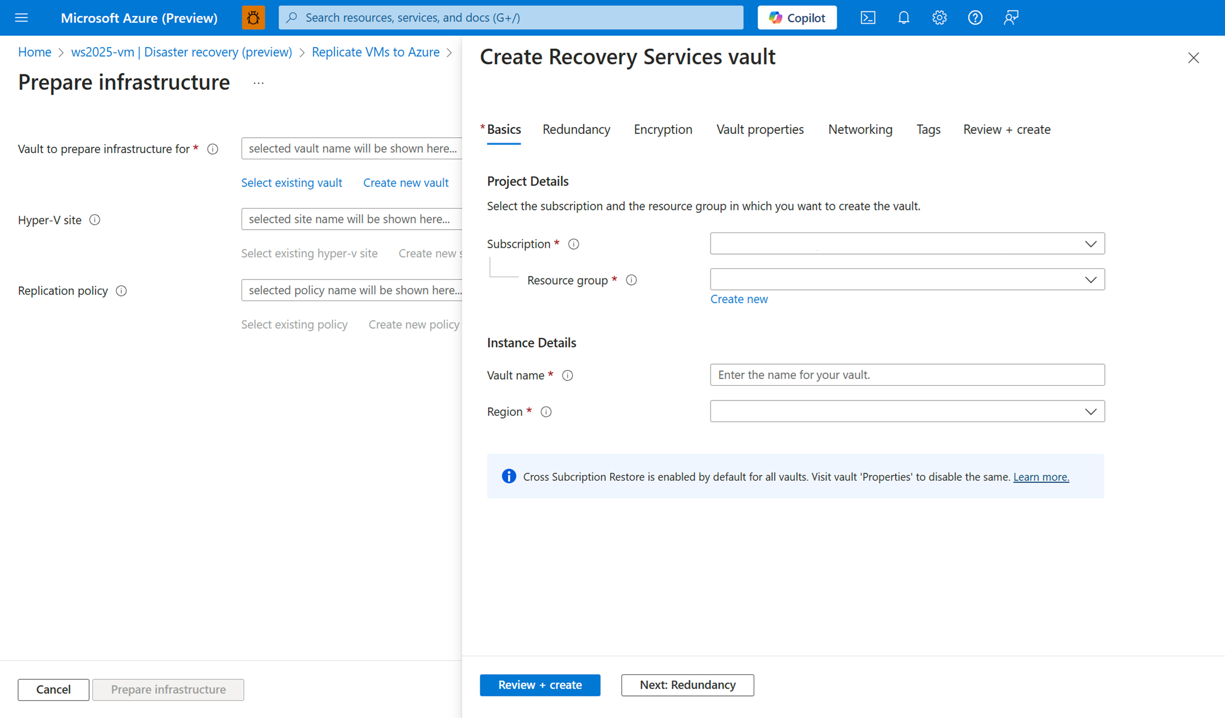Open the notifications bell
1225x718 pixels.
[903, 18]
